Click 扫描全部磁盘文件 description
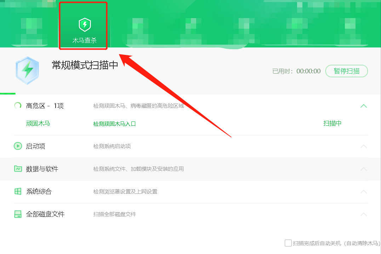 [115, 214]
